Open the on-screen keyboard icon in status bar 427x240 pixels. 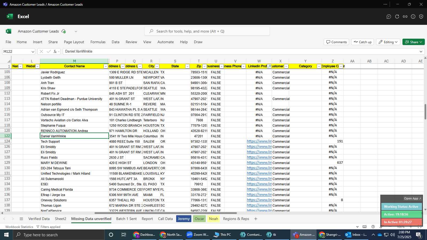[x=365, y=227]
